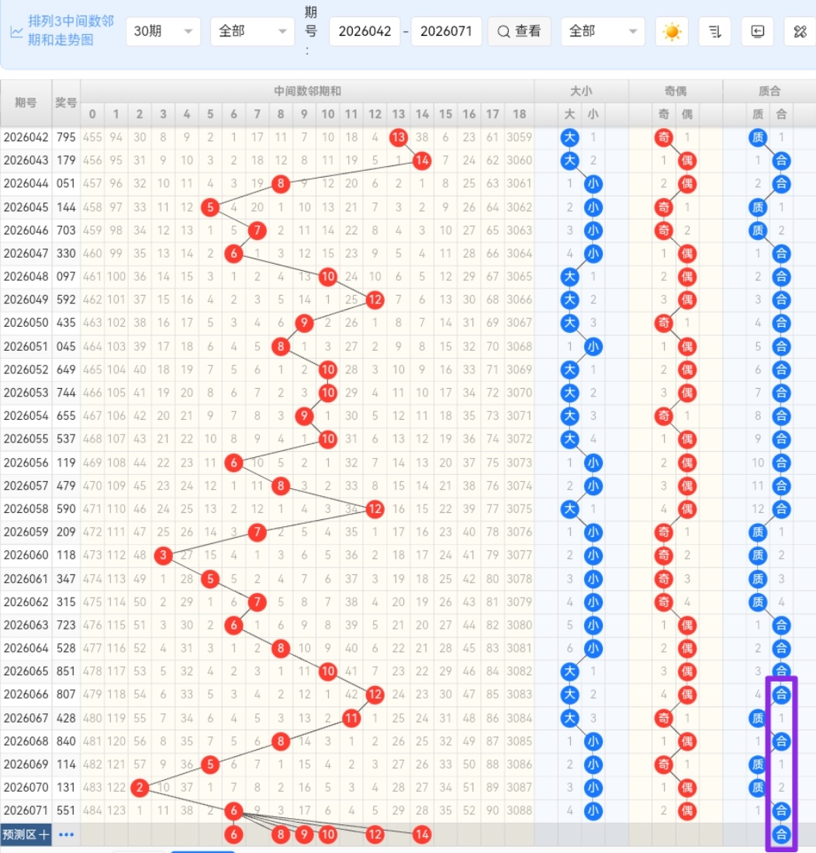Toggle prediction ball 9 in prediction row

[x=304, y=834]
